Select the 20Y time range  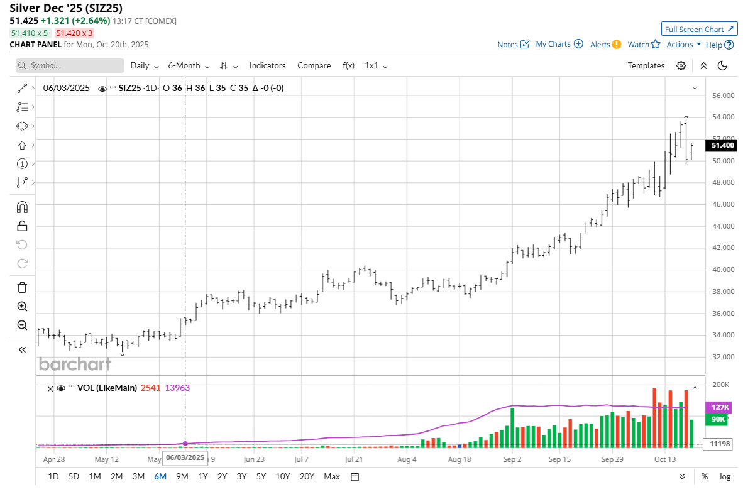coord(307,476)
